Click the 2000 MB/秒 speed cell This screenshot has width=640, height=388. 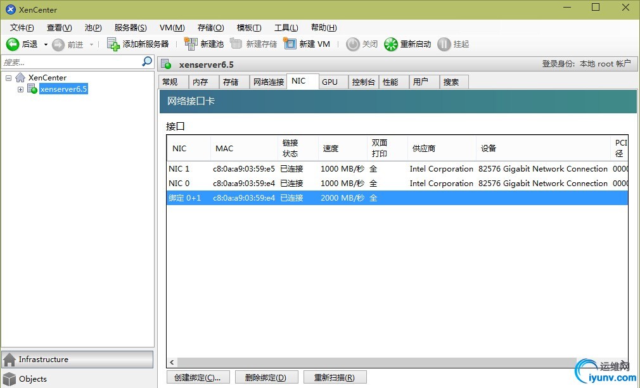point(342,197)
